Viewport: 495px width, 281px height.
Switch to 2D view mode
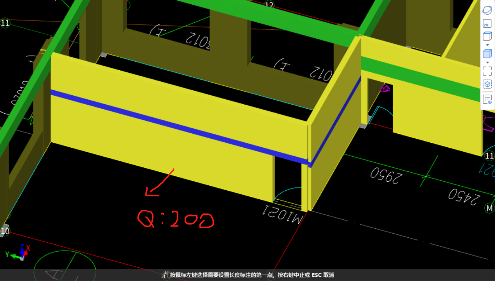(x=487, y=23)
